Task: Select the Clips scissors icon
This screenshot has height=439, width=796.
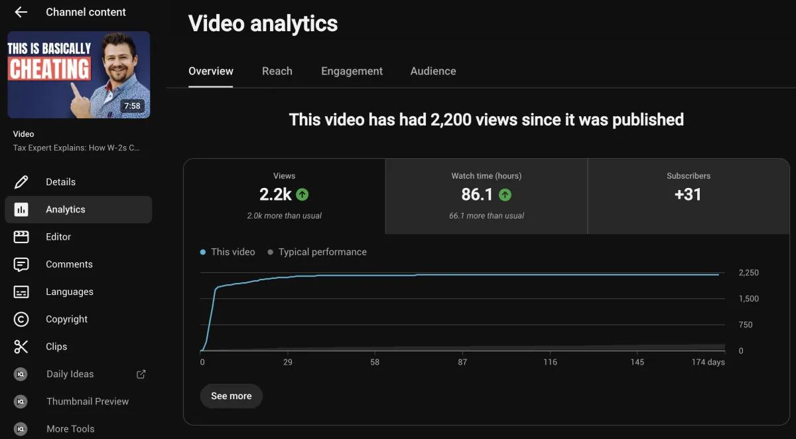Action: pyautogui.click(x=21, y=347)
